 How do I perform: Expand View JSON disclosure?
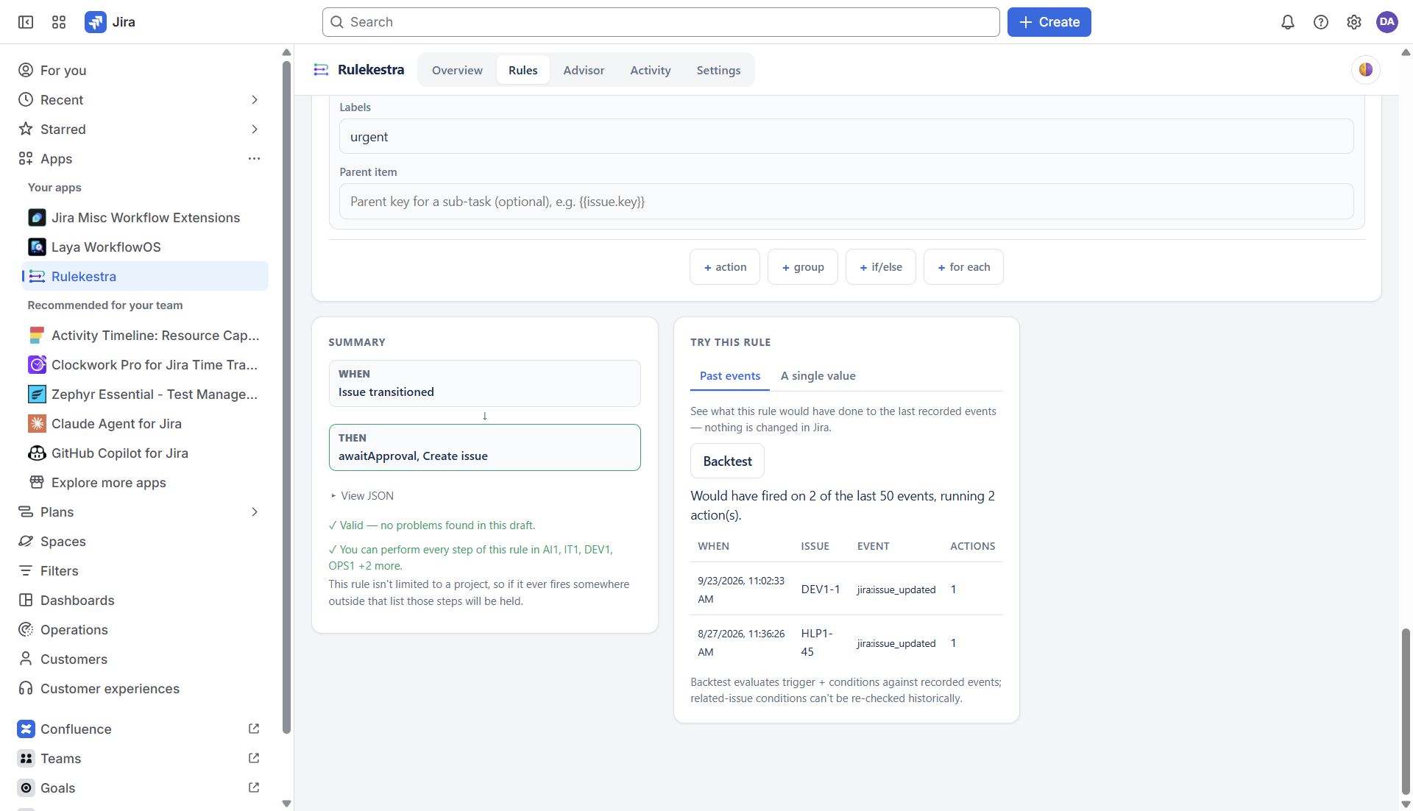point(362,496)
